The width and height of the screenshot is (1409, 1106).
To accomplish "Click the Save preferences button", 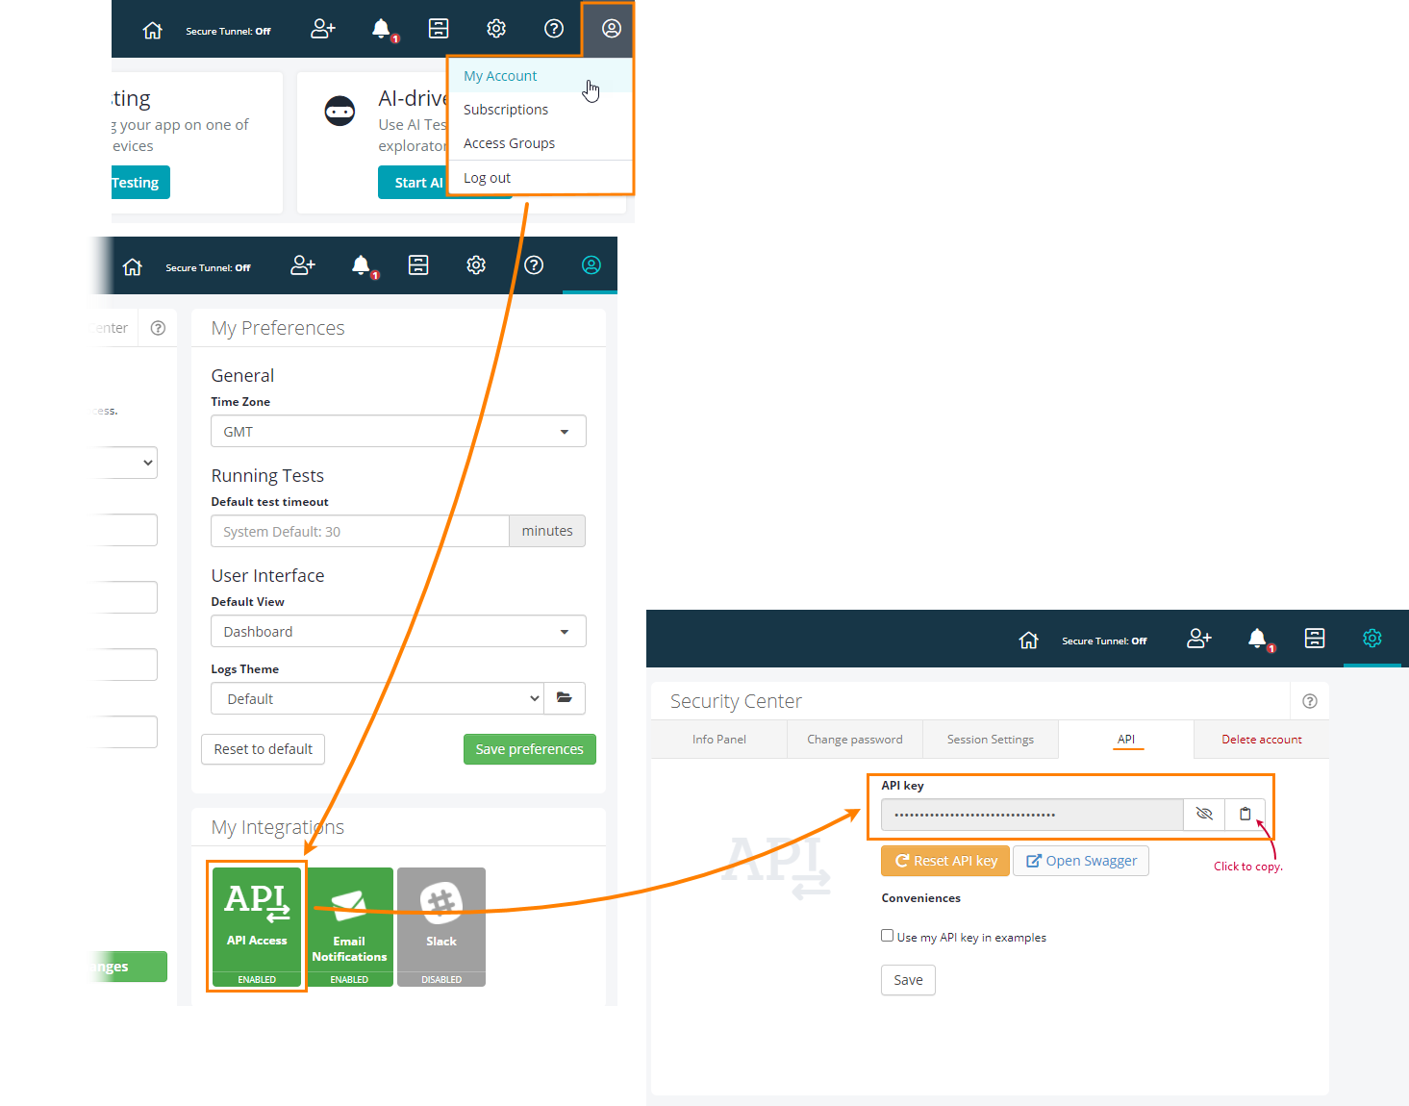I will point(529,749).
